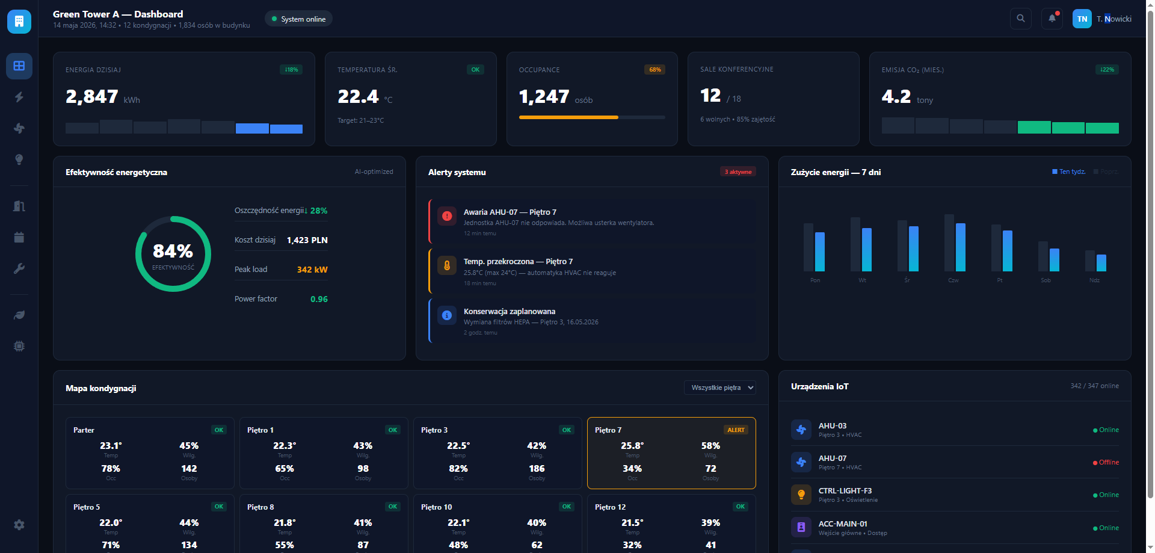The height and width of the screenshot is (553, 1155).
Task: Click the AHU-07 'Offline' status
Action: (1106, 462)
